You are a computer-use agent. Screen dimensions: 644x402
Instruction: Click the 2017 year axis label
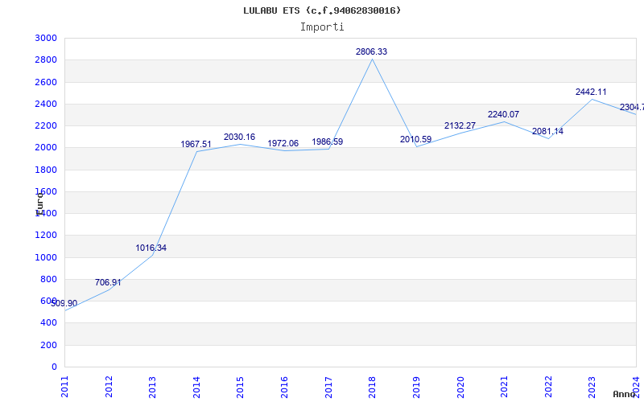point(328,387)
